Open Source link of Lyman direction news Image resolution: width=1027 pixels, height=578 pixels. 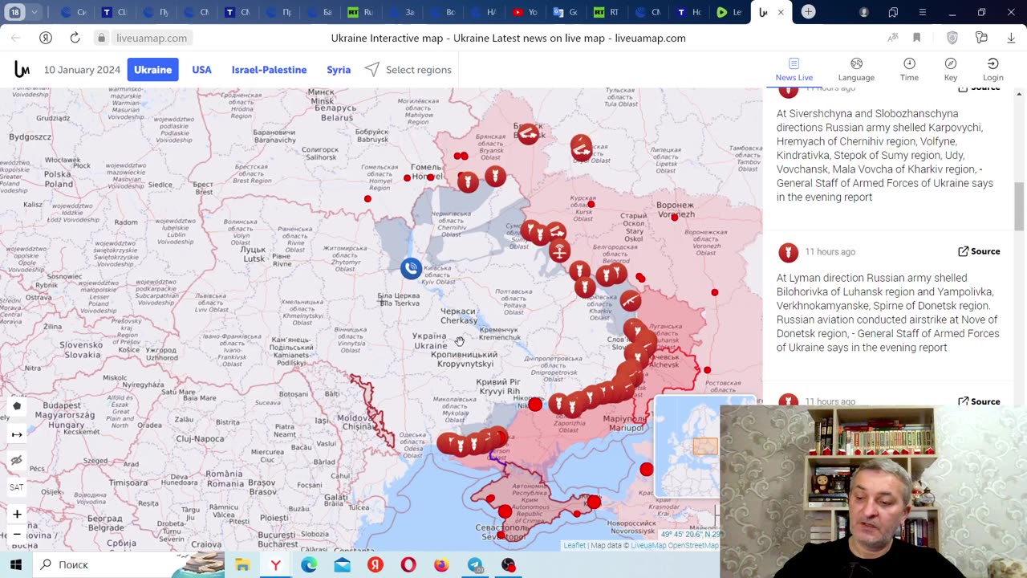tap(979, 251)
